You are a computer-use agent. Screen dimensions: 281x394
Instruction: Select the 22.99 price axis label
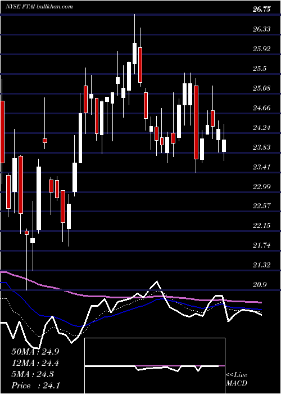(x=262, y=186)
